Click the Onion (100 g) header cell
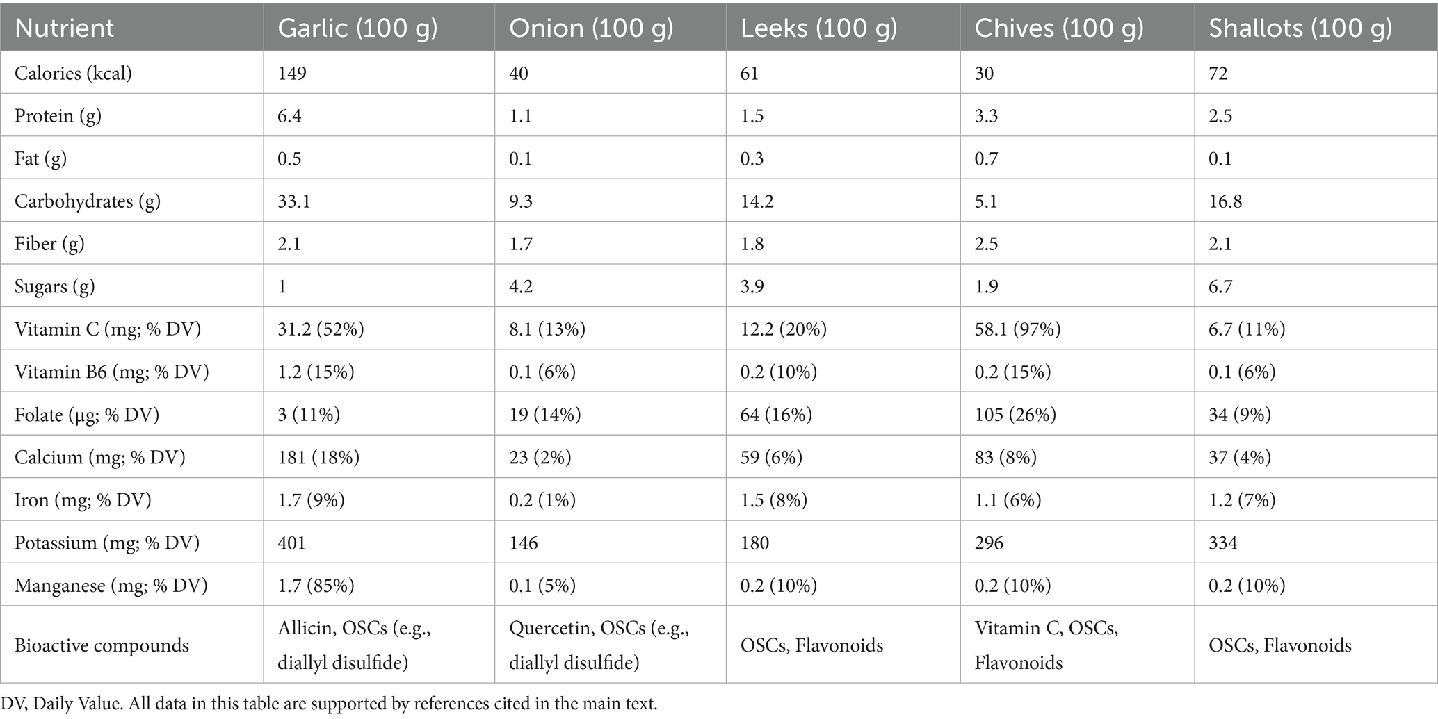This screenshot has width=1438, height=719. click(591, 28)
